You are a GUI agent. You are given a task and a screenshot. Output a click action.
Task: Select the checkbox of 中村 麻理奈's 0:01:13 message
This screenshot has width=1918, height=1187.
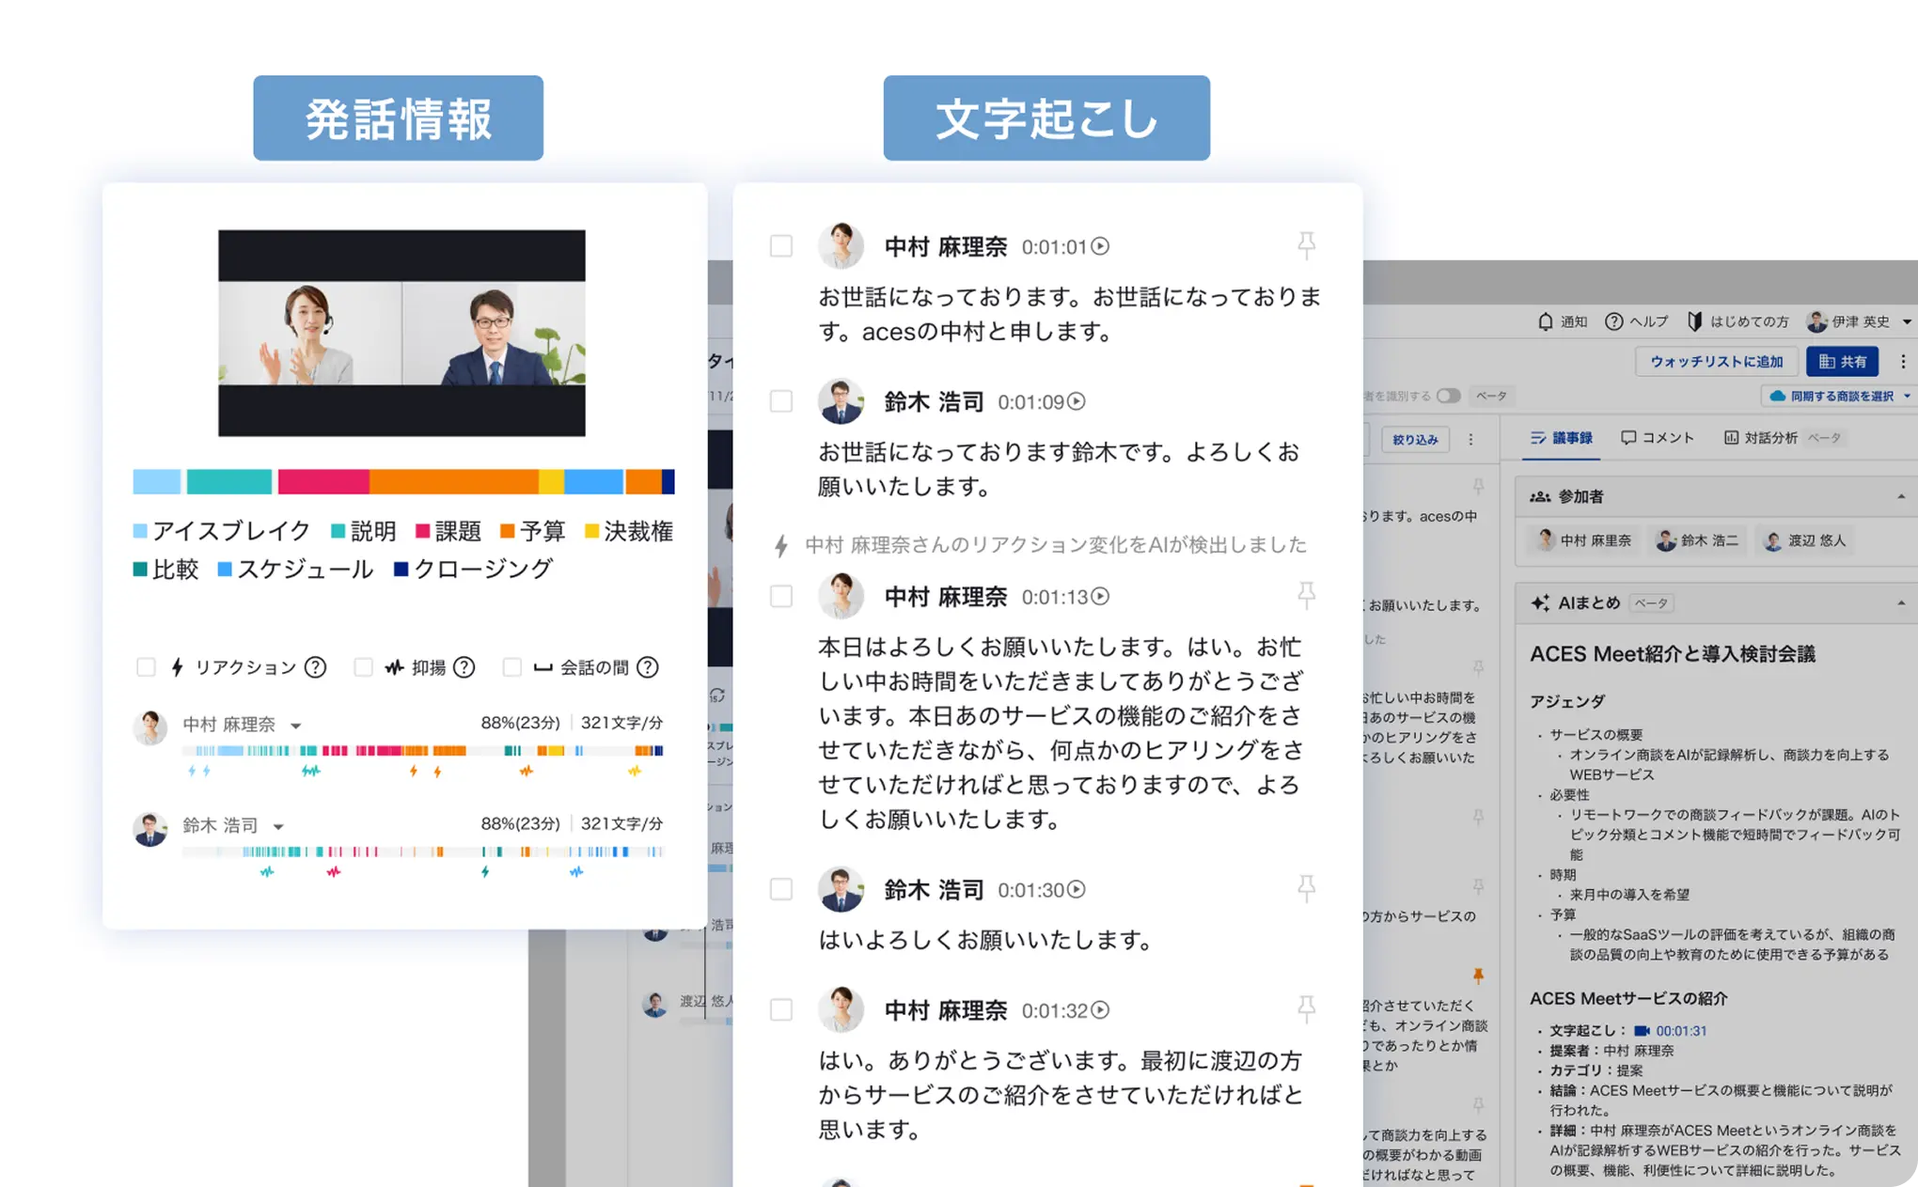(780, 596)
